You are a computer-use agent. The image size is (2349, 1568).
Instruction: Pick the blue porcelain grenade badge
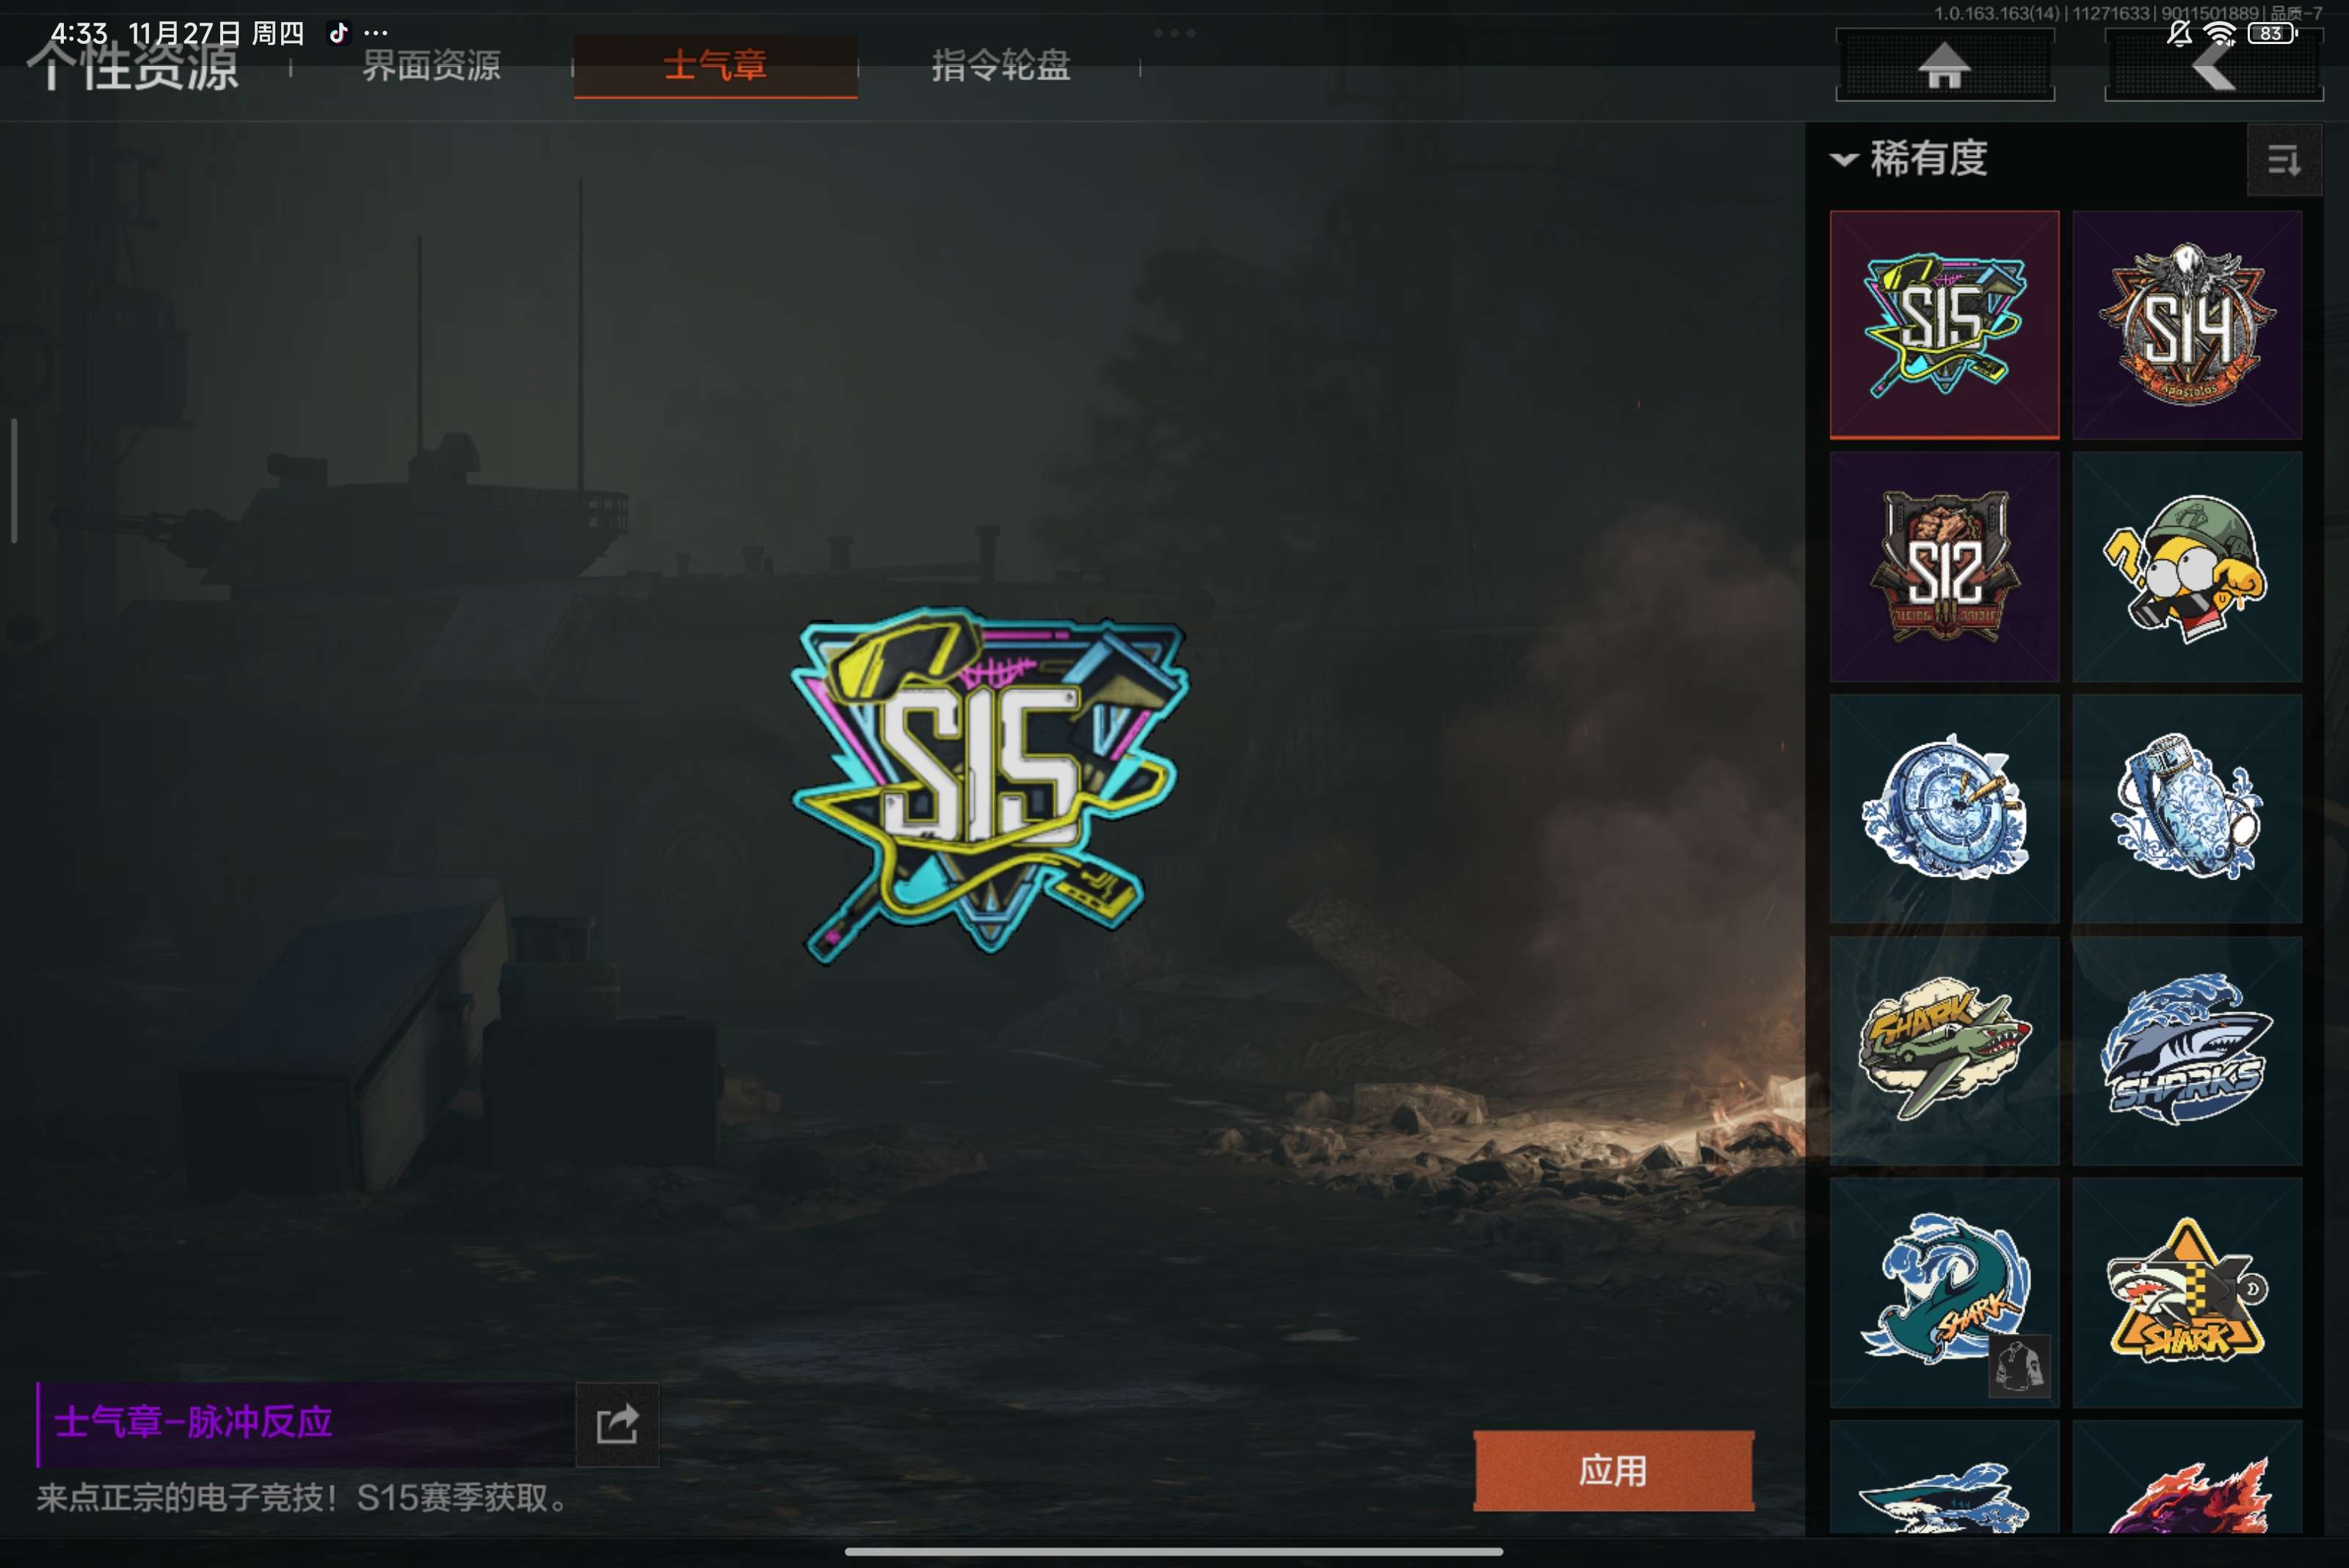click(x=2187, y=809)
